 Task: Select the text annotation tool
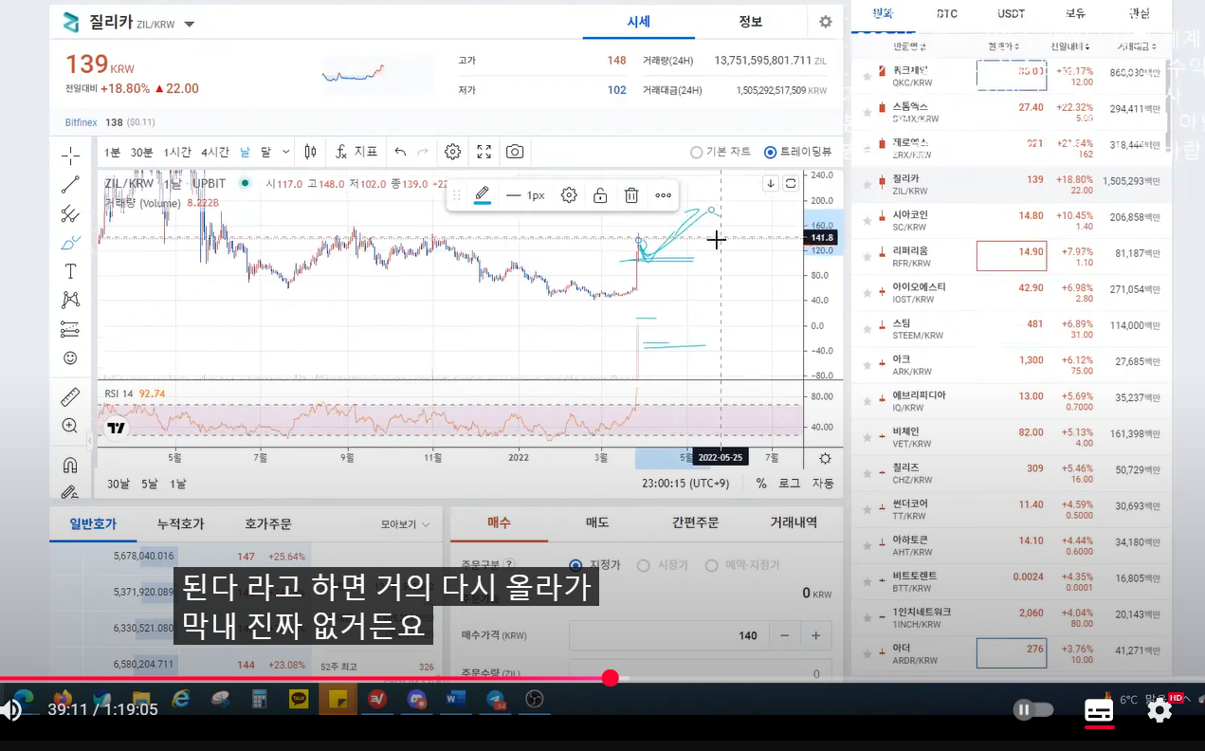[x=70, y=271]
